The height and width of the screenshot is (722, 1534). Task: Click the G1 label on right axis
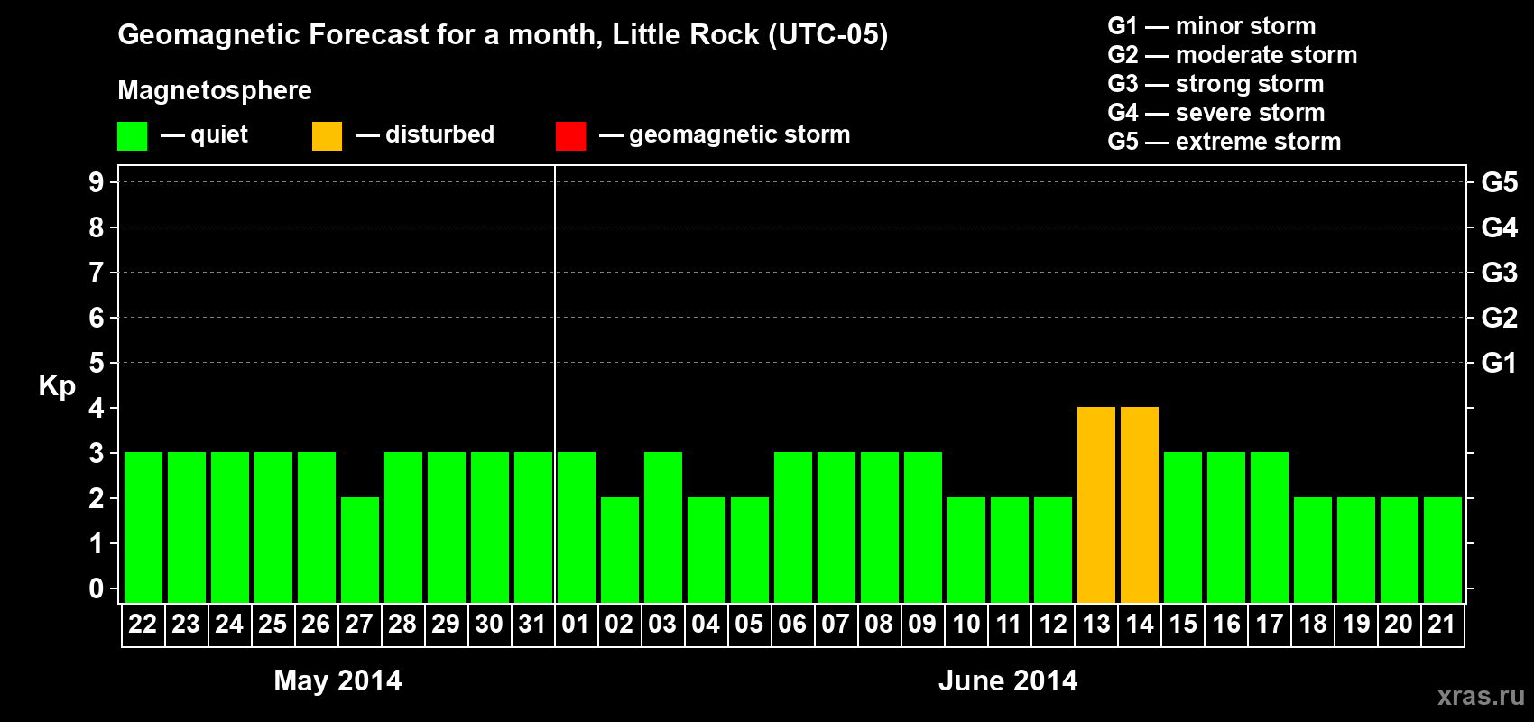coord(1500,363)
